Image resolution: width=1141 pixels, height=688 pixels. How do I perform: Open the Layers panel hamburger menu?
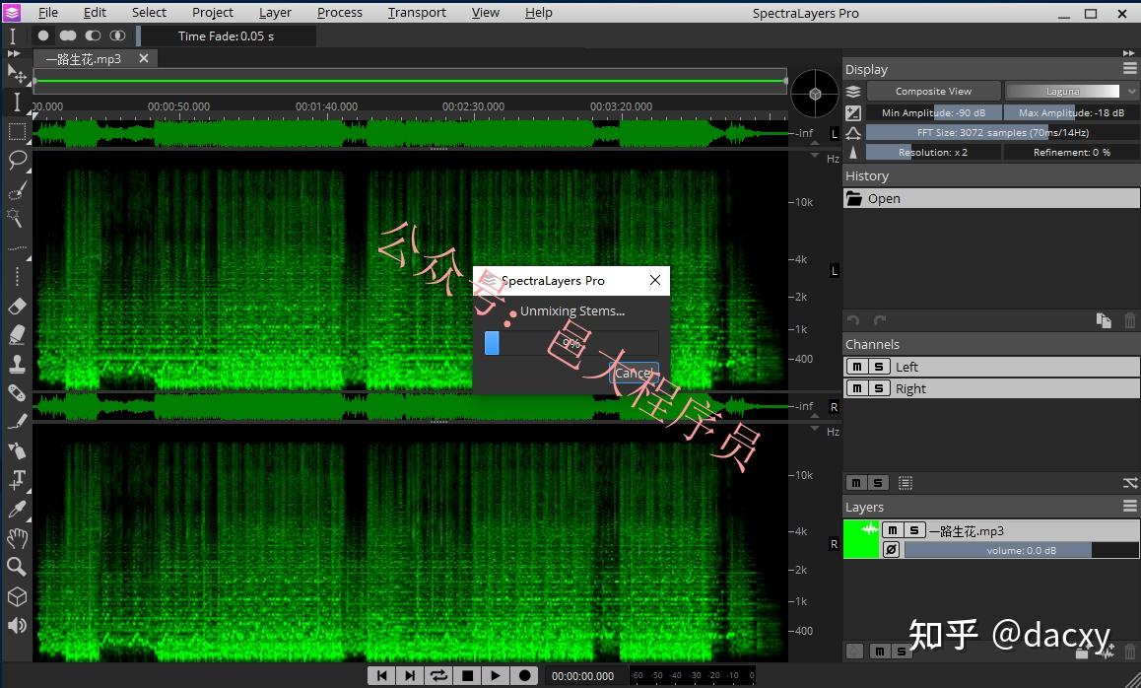pos(1129,506)
